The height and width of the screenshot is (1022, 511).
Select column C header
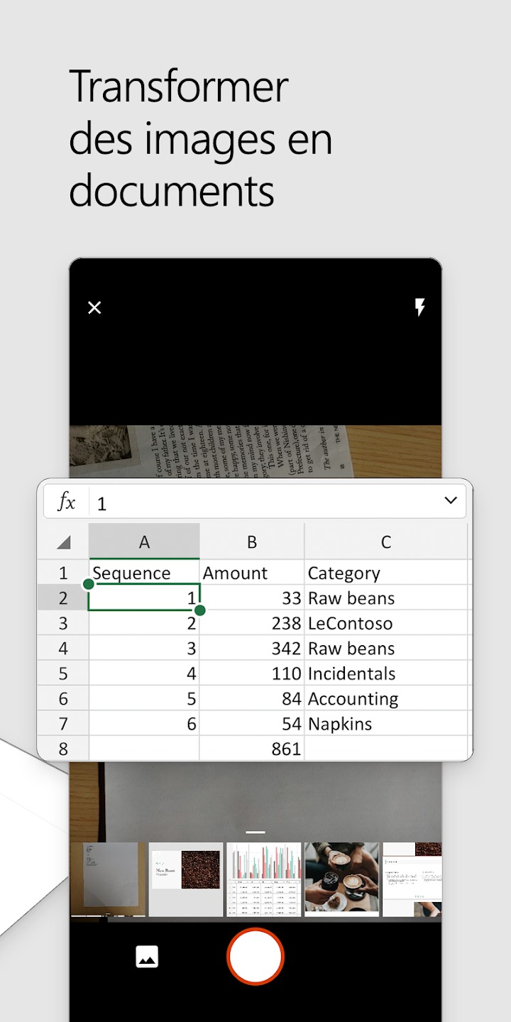tap(385, 542)
